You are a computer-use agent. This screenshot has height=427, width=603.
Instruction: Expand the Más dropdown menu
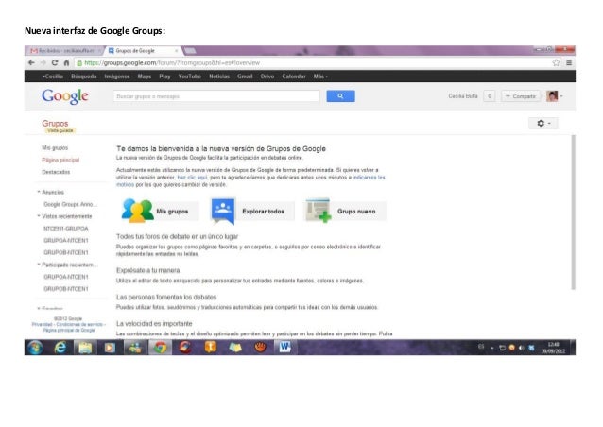(320, 77)
